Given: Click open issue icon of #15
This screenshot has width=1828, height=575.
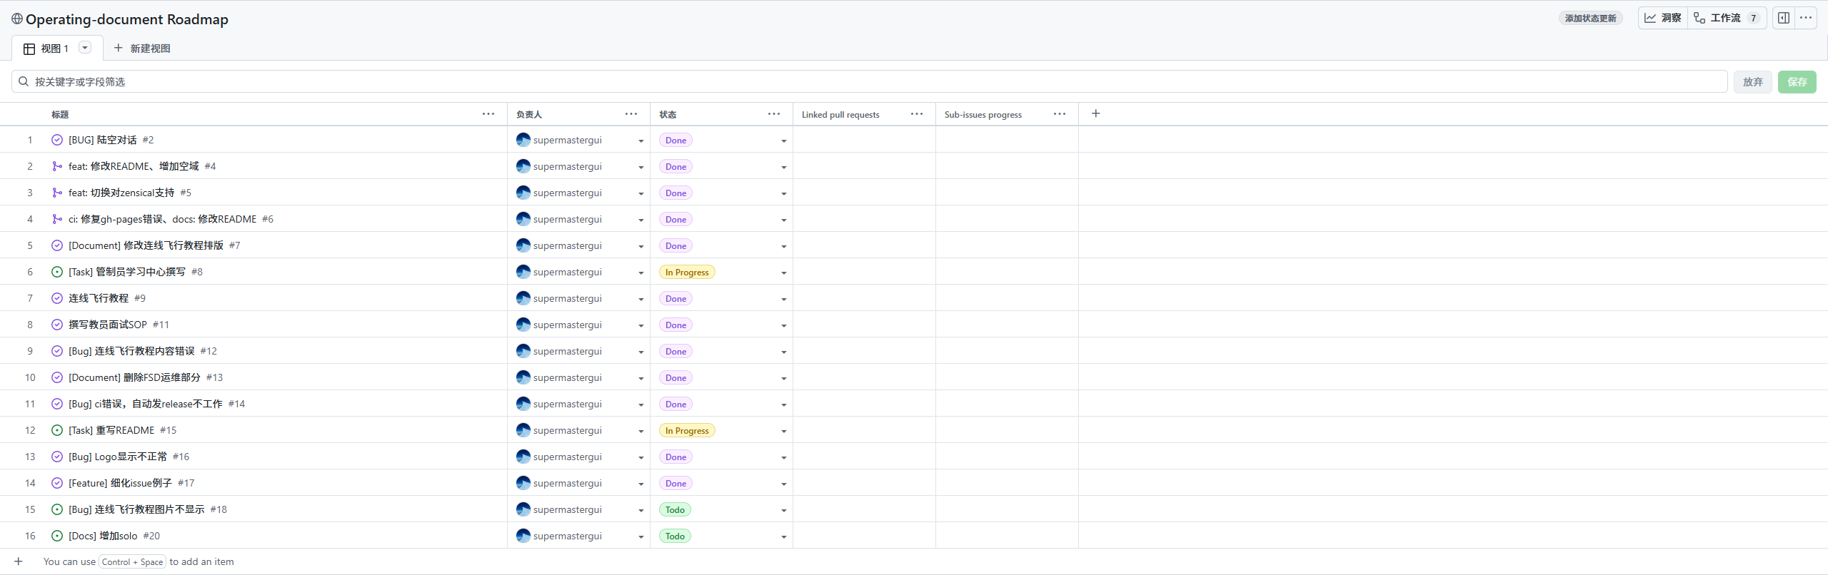Looking at the screenshot, I should (57, 430).
